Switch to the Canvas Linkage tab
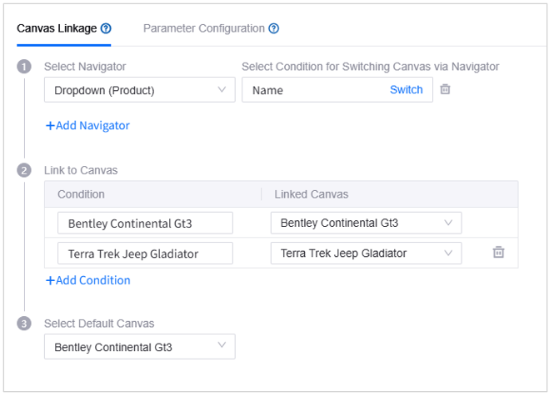Viewport: 554px width, 397px height. pos(57,28)
